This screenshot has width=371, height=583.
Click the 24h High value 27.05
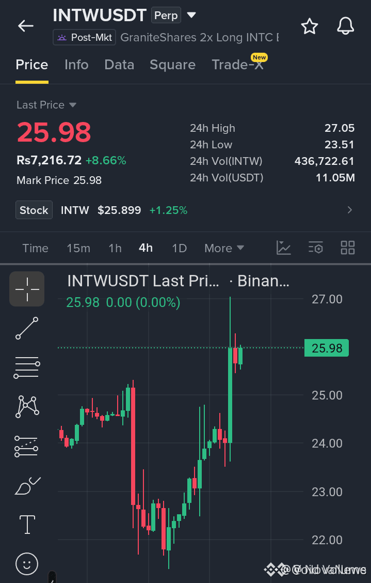tap(340, 128)
